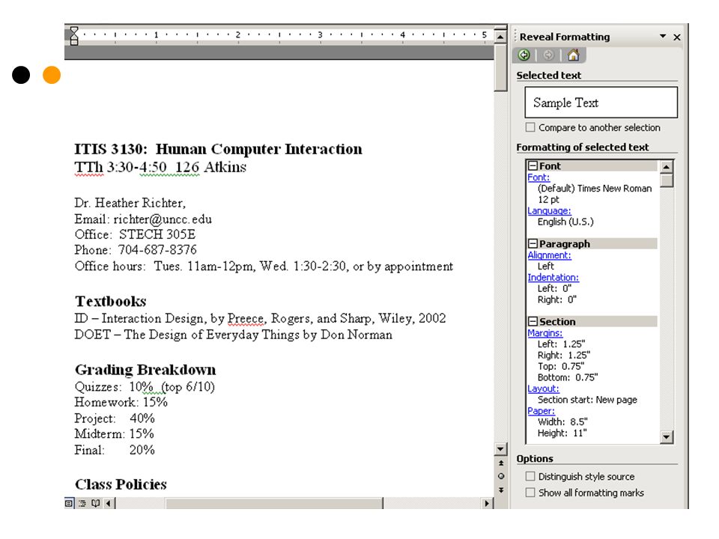Click formatting list scroll up arrow
The image size is (719, 539).
667,166
